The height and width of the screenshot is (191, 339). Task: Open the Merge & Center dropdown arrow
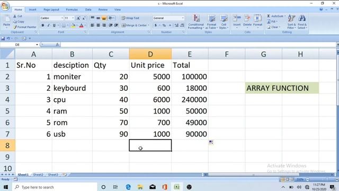pyautogui.click(x=148, y=25)
